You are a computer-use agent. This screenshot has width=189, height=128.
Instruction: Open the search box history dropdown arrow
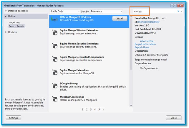tap(182, 11)
